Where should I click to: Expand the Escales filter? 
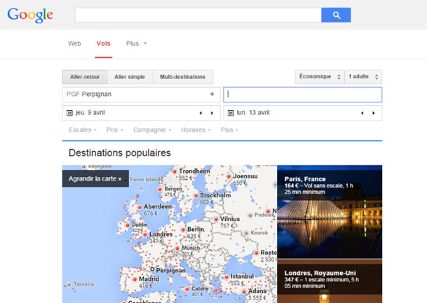tap(83, 130)
